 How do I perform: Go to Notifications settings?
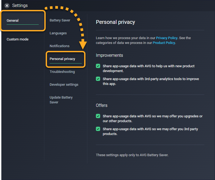[60, 46]
